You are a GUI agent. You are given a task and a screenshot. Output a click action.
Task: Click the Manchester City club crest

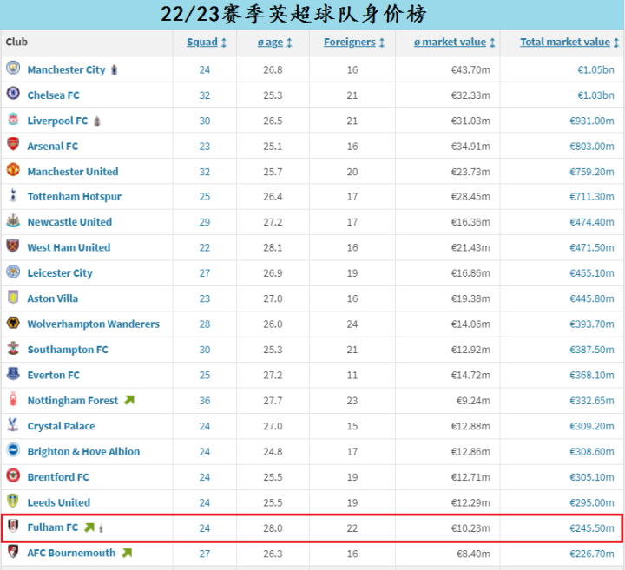coord(13,69)
